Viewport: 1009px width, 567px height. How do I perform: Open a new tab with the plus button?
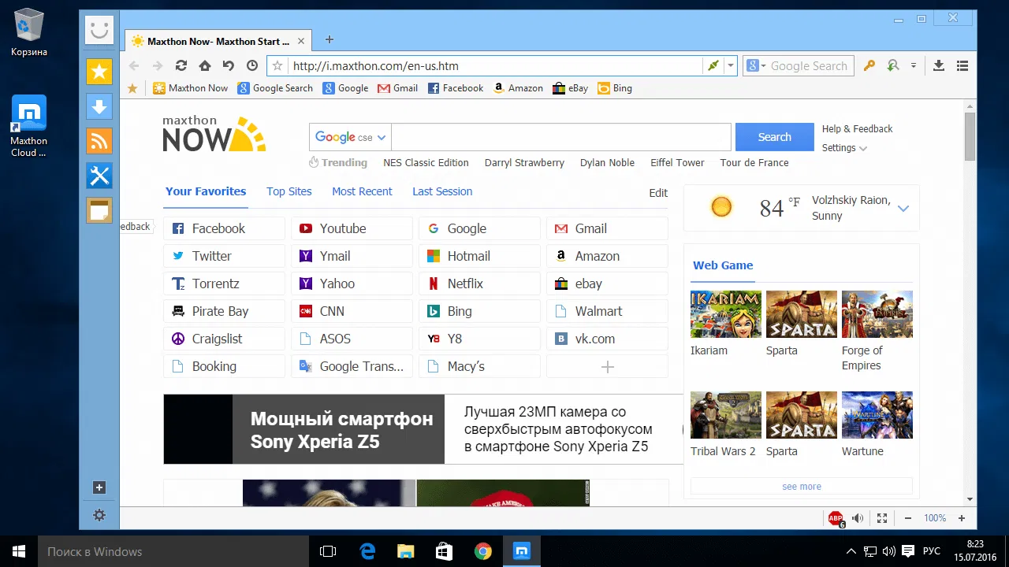coord(329,39)
